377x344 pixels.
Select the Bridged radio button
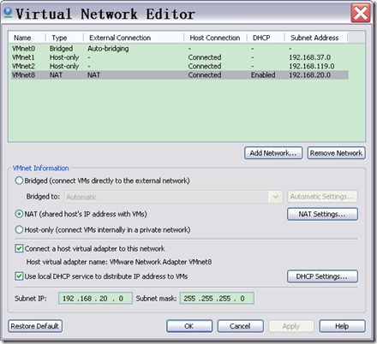pos(19,181)
